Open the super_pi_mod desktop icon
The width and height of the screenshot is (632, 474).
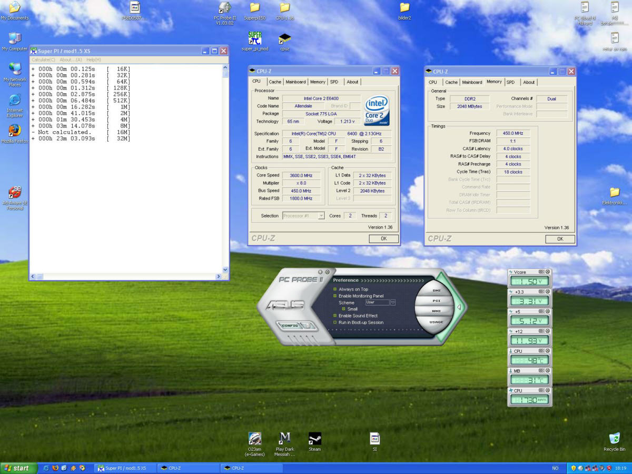click(255, 41)
